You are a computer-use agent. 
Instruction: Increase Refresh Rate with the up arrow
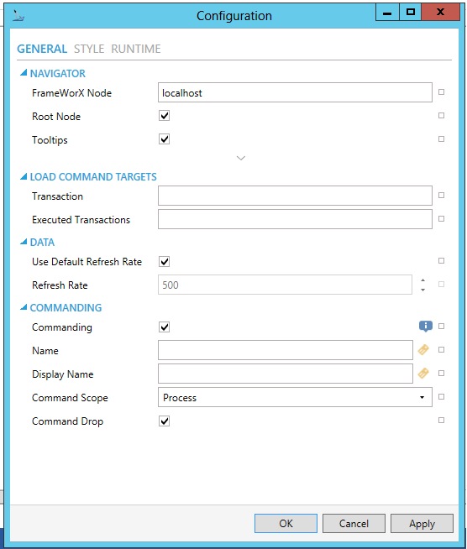tap(422, 280)
